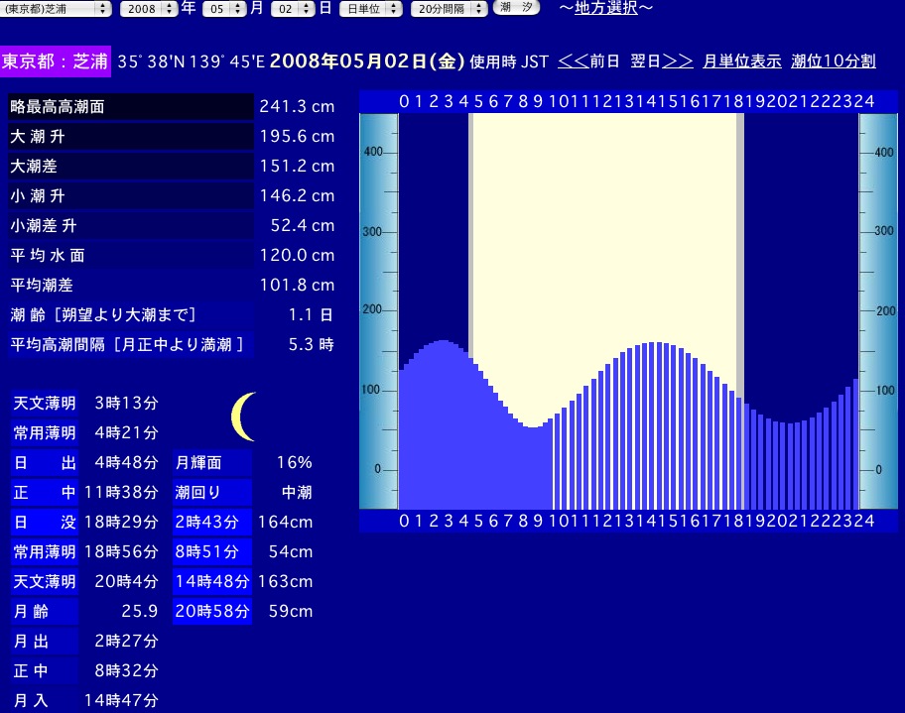Select the 日没 sunset label
Screen dimensions: 905x713
[45, 522]
